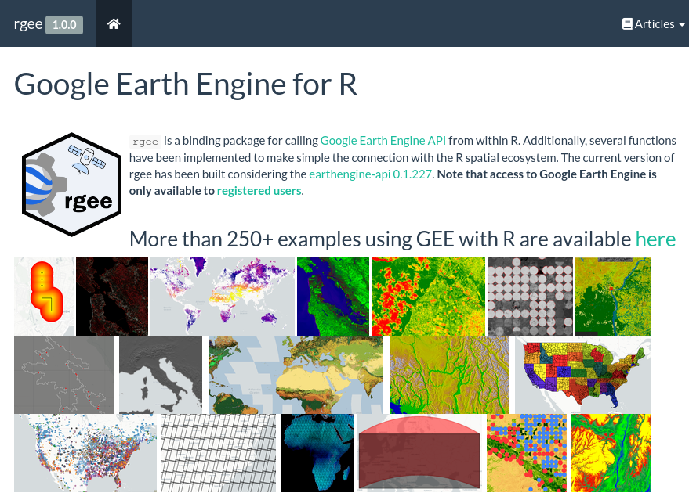Open the blue and green terrain thumbnail
The image size is (689, 500).
(x=333, y=297)
